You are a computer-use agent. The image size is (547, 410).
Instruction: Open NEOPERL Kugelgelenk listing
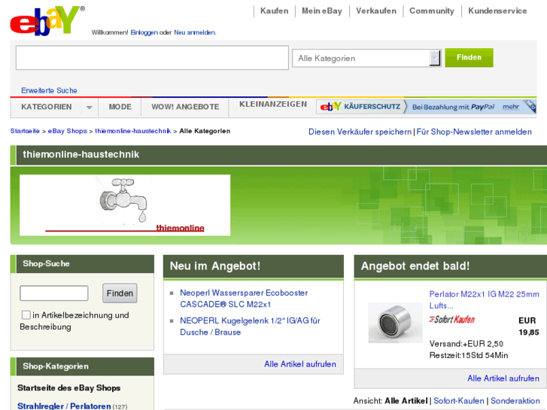[250, 326]
